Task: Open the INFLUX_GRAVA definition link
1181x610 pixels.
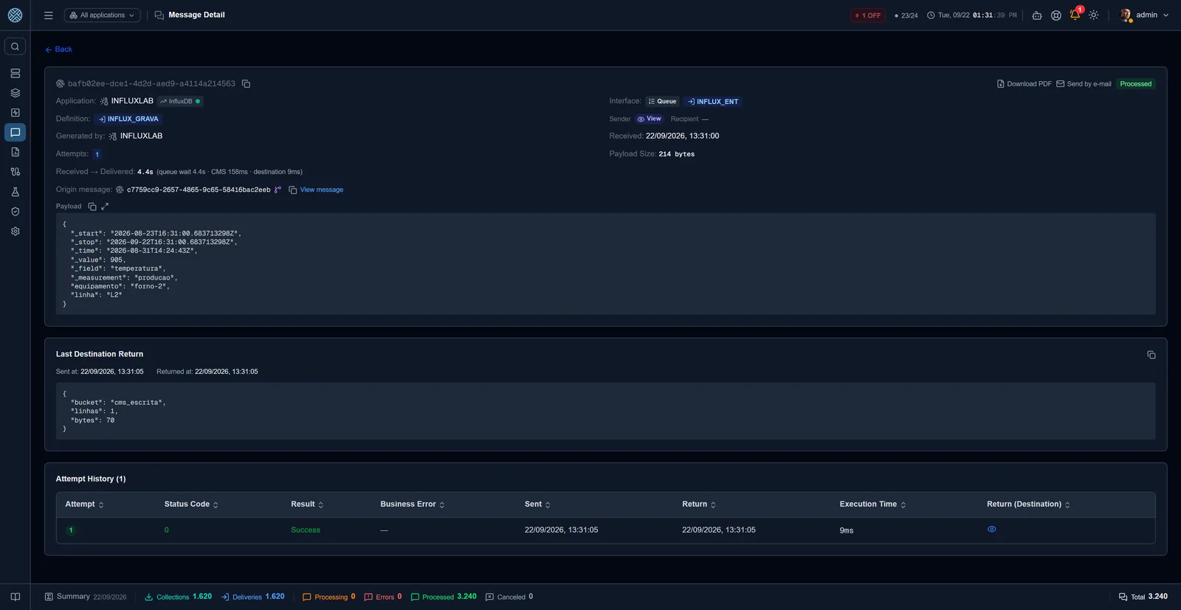Action: pos(128,119)
